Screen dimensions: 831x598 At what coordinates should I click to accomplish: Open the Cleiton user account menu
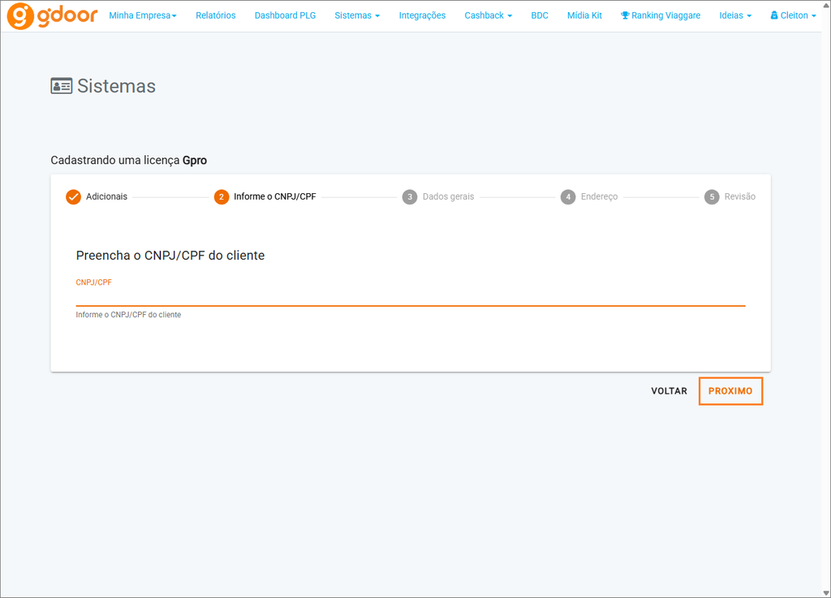click(x=793, y=15)
